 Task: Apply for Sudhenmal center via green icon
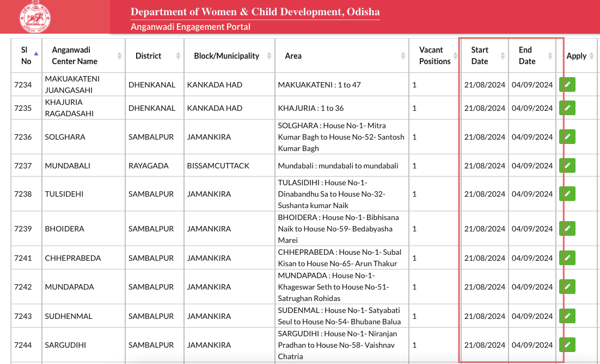(x=567, y=316)
